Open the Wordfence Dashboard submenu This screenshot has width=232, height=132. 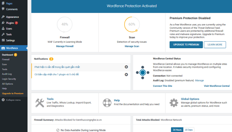point(7,55)
